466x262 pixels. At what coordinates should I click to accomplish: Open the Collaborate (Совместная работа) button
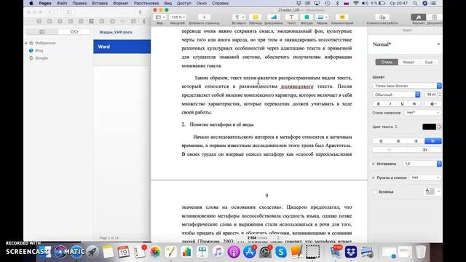(x=382, y=17)
